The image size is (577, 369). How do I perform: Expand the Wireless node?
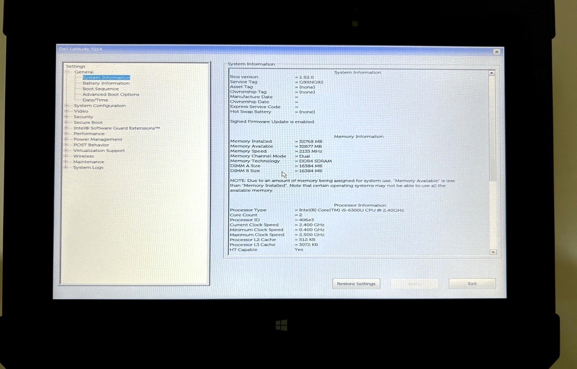66,156
